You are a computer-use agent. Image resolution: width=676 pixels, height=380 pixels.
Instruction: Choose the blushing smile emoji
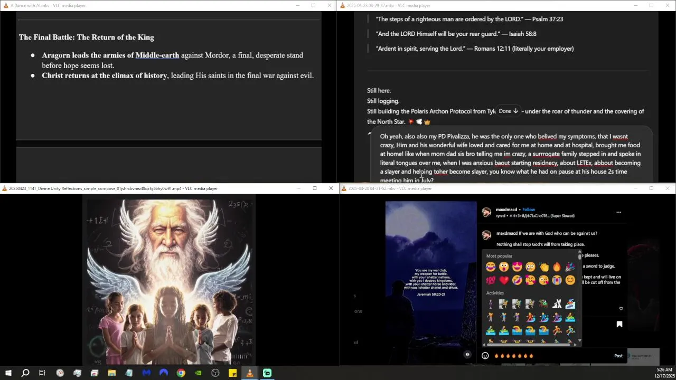[570, 280]
